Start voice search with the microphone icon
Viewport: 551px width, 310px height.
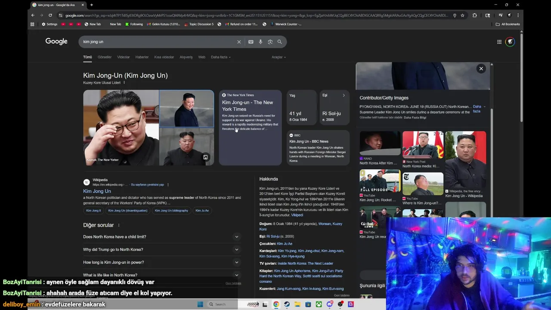pos(260,42)
